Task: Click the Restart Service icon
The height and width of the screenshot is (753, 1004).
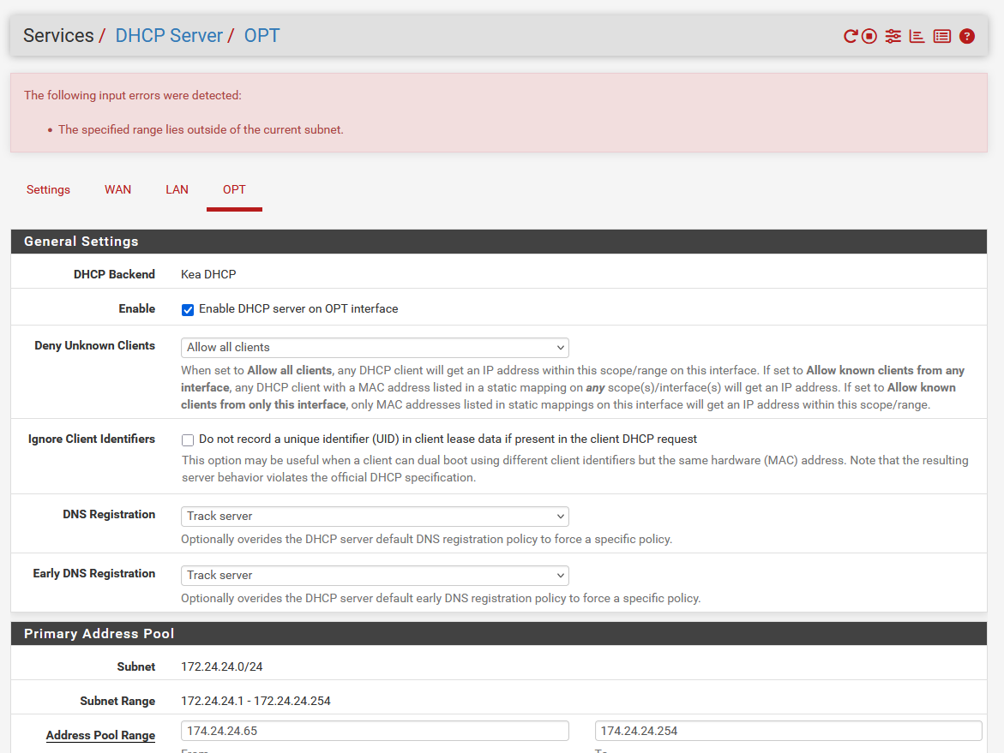Action: 851,36
